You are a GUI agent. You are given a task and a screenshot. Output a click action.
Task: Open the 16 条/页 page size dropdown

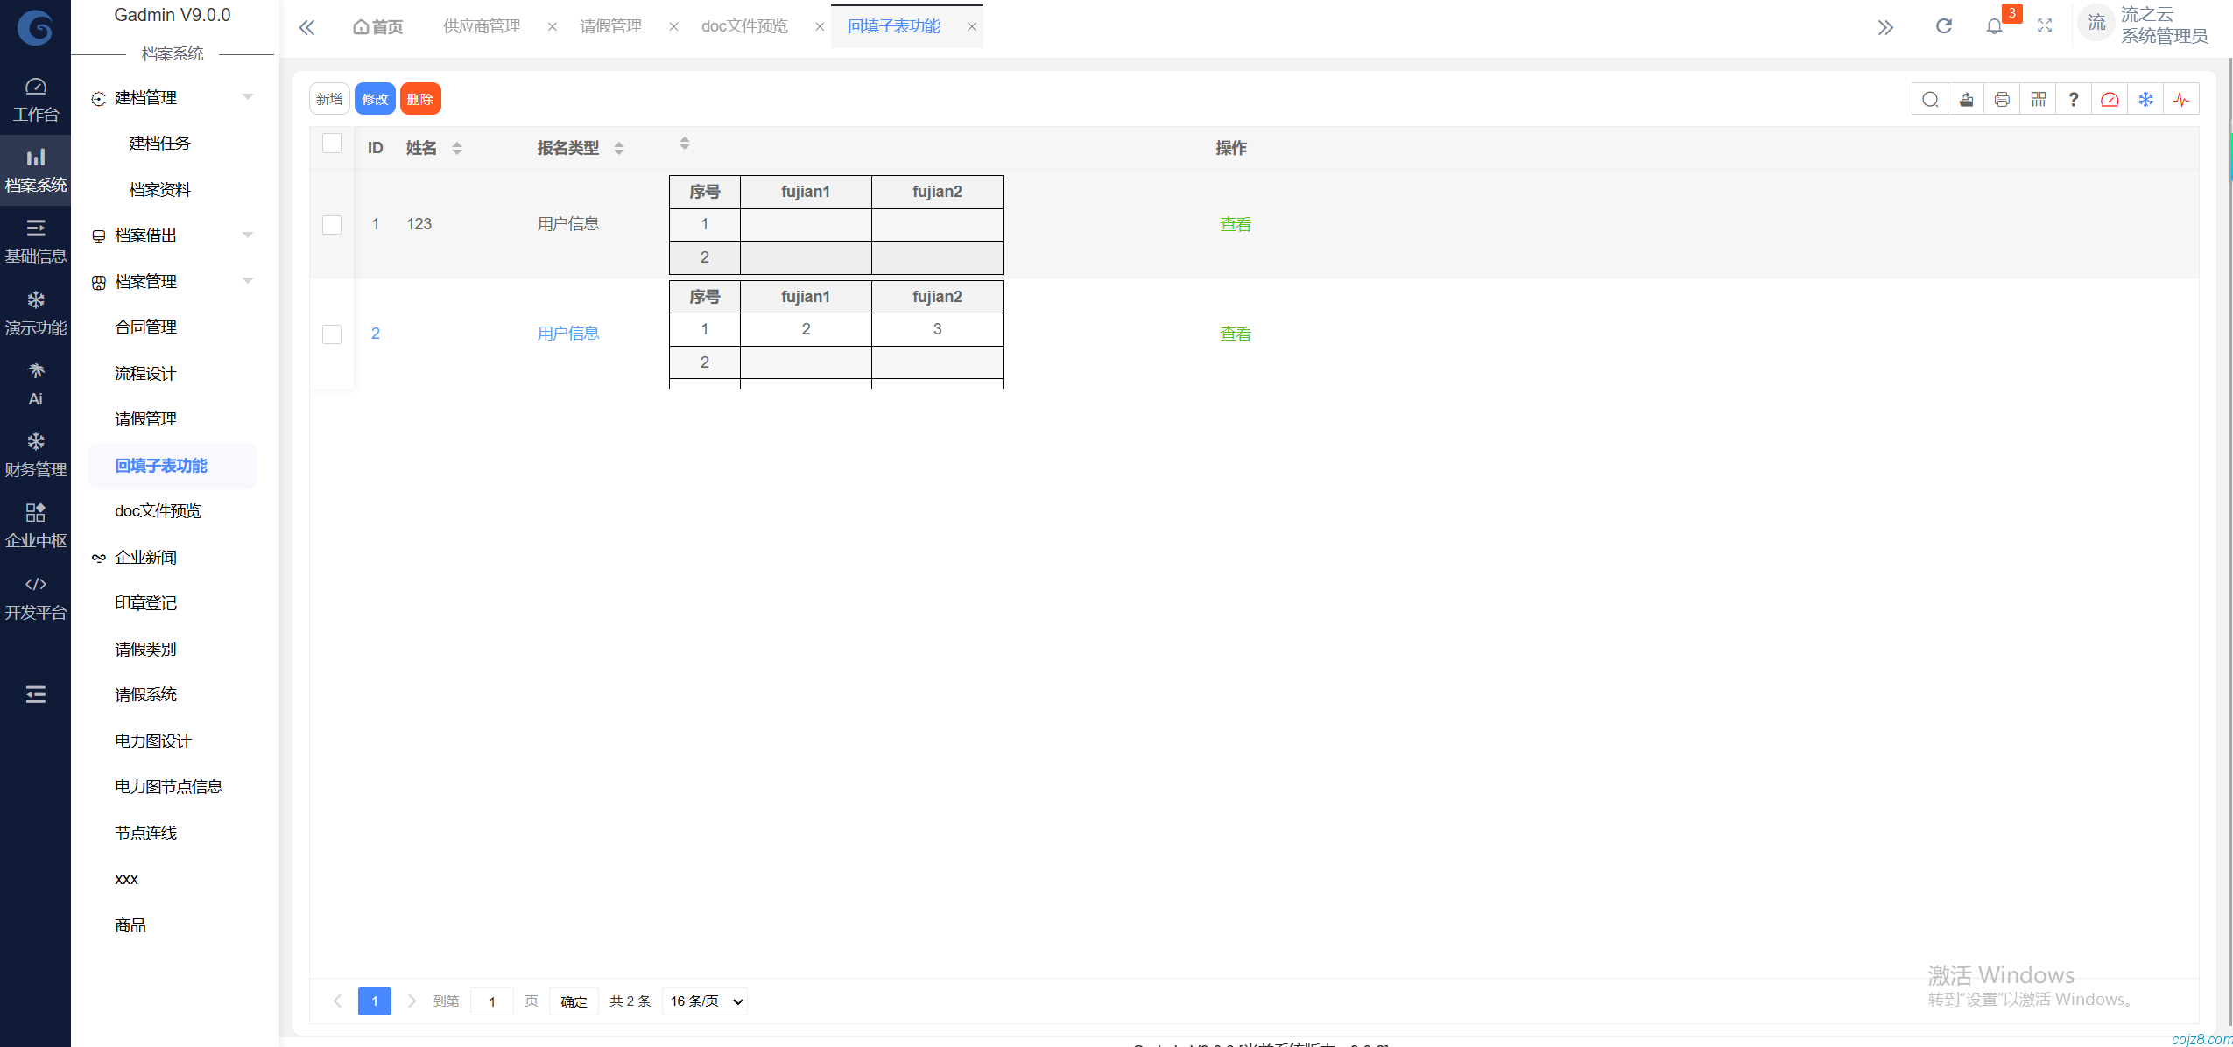point(705,1001)
